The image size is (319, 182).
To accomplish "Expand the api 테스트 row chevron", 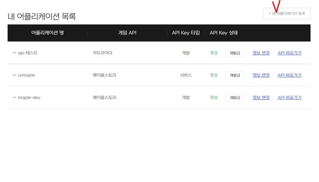I will pos(14,53).
